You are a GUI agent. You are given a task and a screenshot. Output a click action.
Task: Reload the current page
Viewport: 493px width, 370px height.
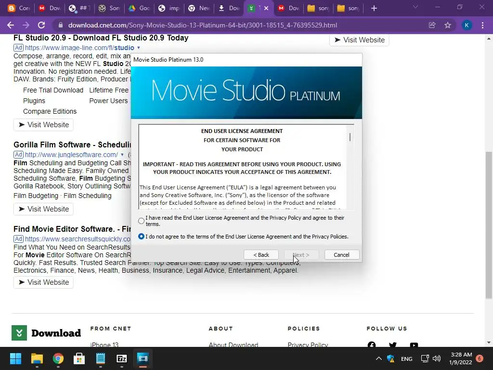click(41, 25)
